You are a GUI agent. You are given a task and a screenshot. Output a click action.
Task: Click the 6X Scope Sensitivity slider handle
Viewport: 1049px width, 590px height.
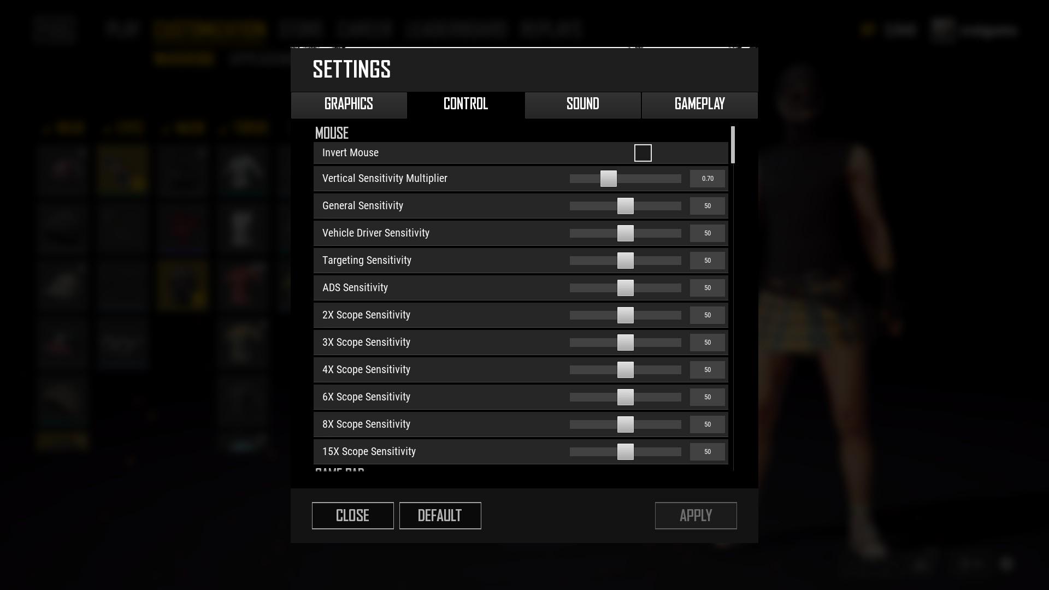[624, 397]
